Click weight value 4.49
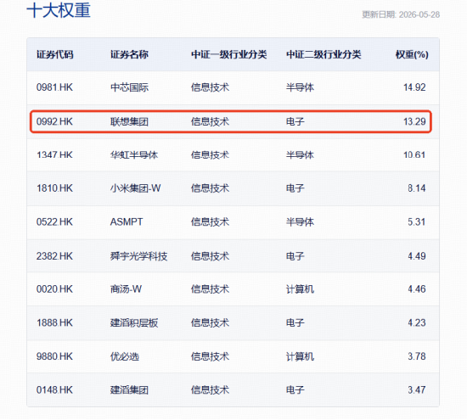This screenshot has height=420, width=467. (417, 256)
